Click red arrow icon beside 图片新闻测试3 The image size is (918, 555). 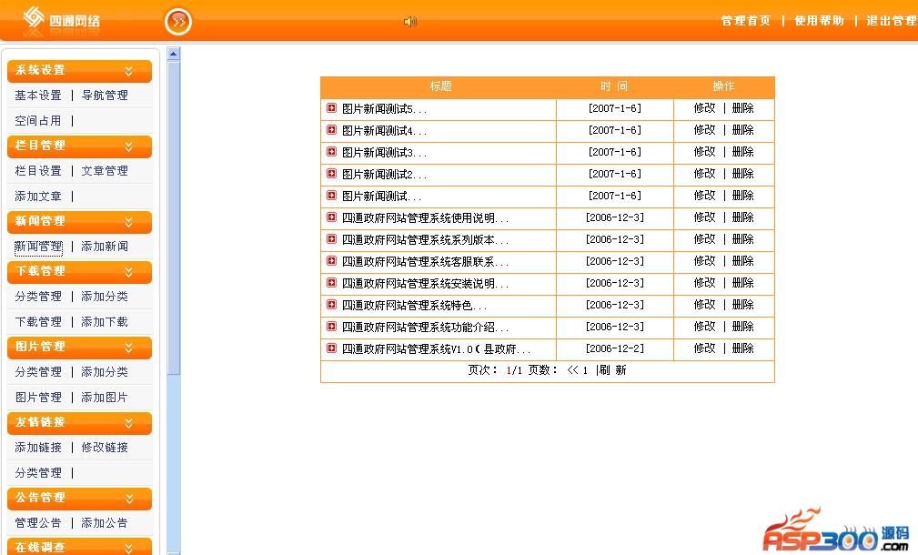[331, 152]
